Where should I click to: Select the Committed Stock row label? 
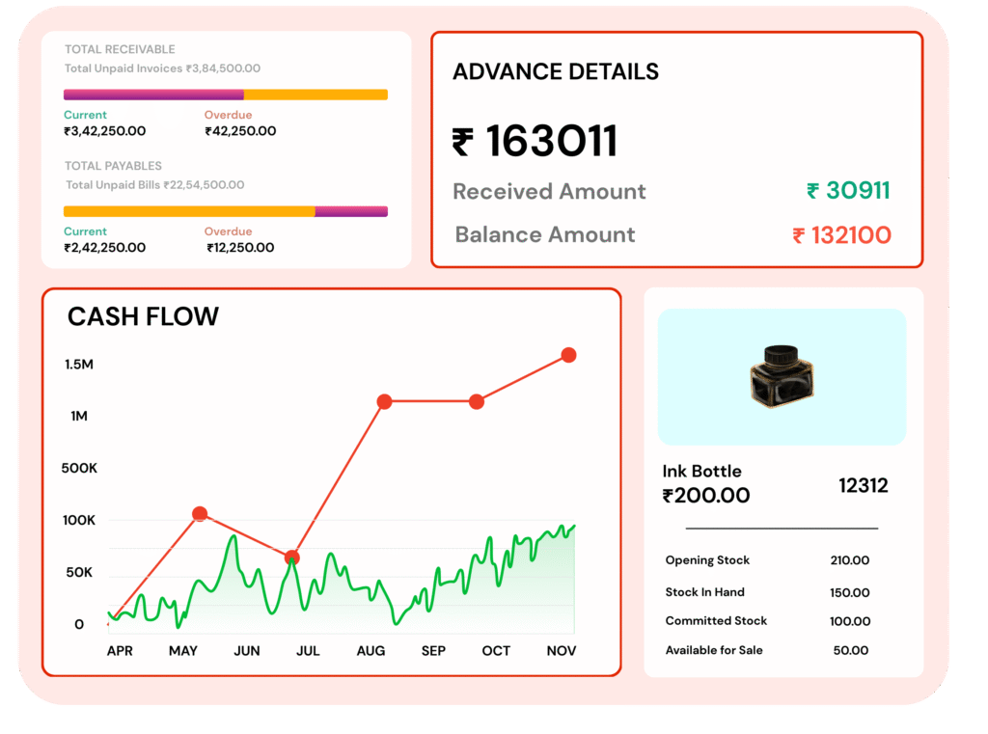click(716, 621)
